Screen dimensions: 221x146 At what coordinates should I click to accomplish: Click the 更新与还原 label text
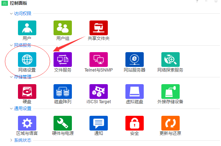(x=170, y=133)
